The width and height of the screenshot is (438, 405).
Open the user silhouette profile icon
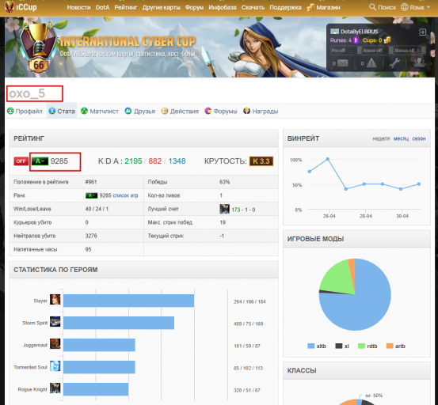pyautogui.click(x=419, y=62)
